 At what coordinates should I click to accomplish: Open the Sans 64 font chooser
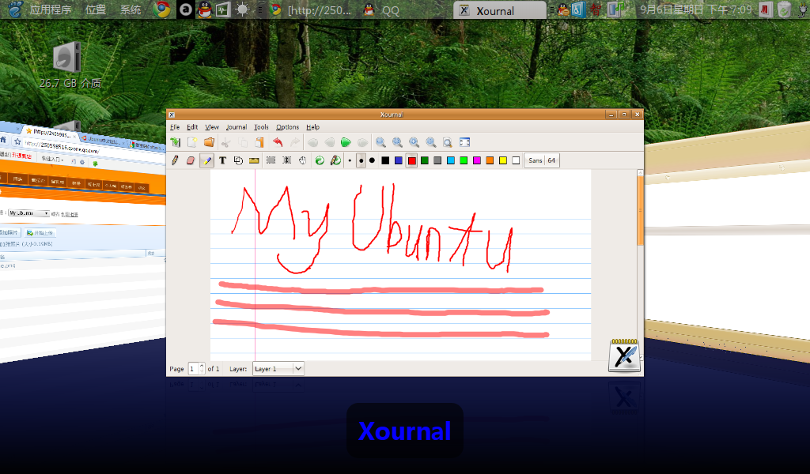pos(542,160)
